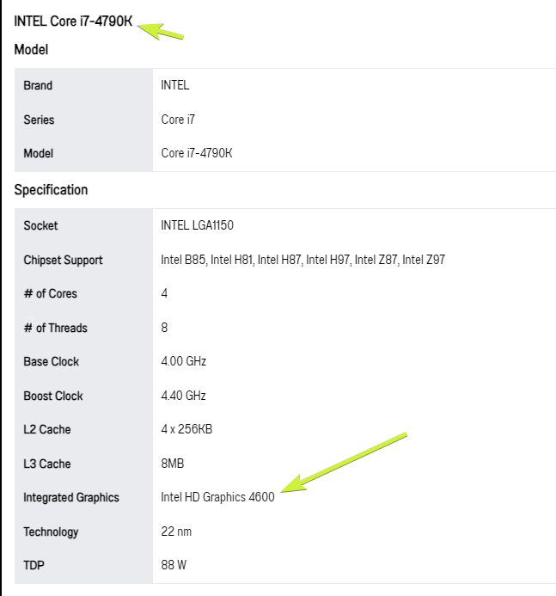The width and height of the screenshot is (556, 596).
Task: Click the 8MB L3 Cache value
Action: [173, 464]
